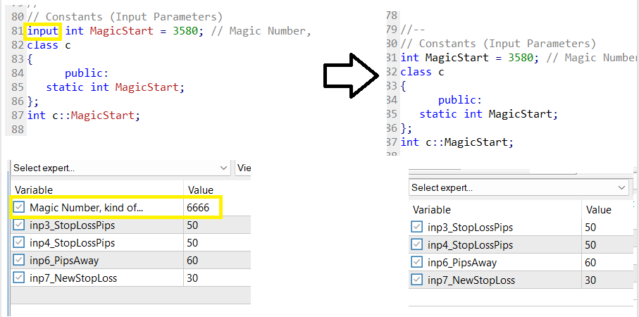Click the 3580 number in the right code editor

pos(521,58)
